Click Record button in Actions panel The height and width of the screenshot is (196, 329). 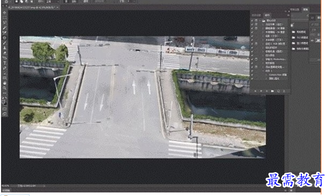261,91
